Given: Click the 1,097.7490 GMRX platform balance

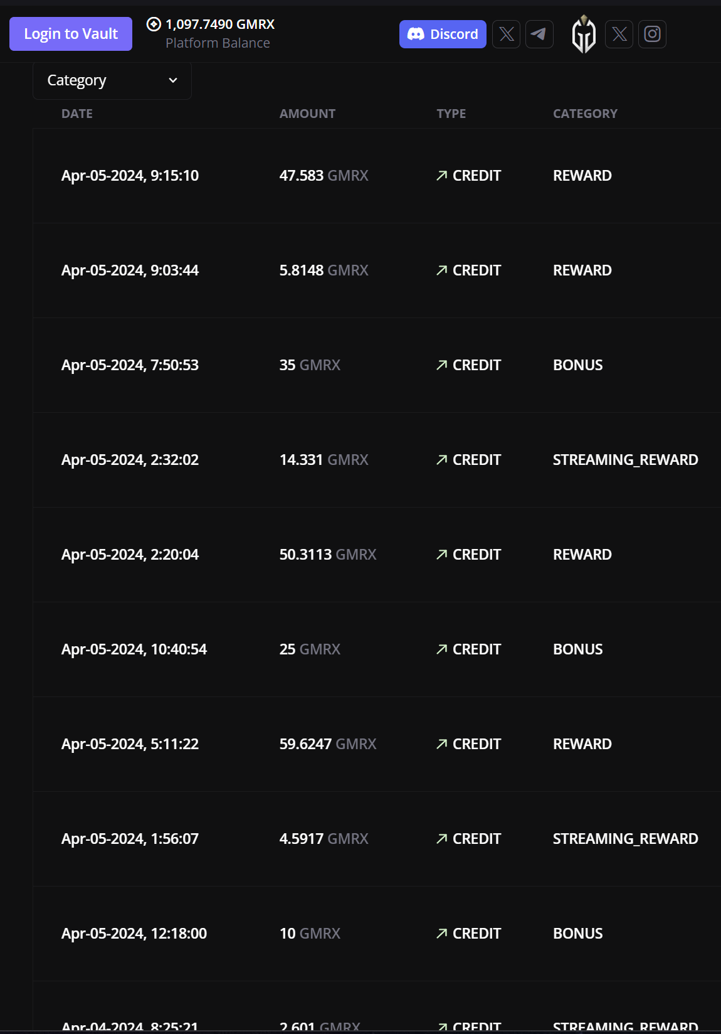Looking at the screenshot, I should point(220,24).
